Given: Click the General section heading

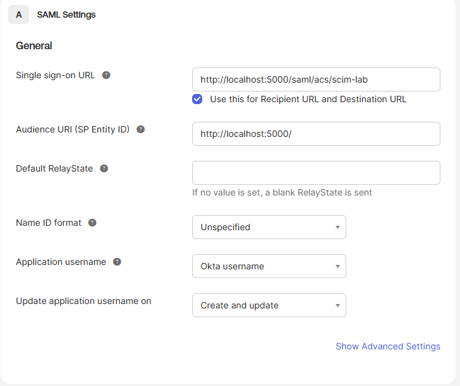Looking at the screenshot, I should click(x=34, y=45).
